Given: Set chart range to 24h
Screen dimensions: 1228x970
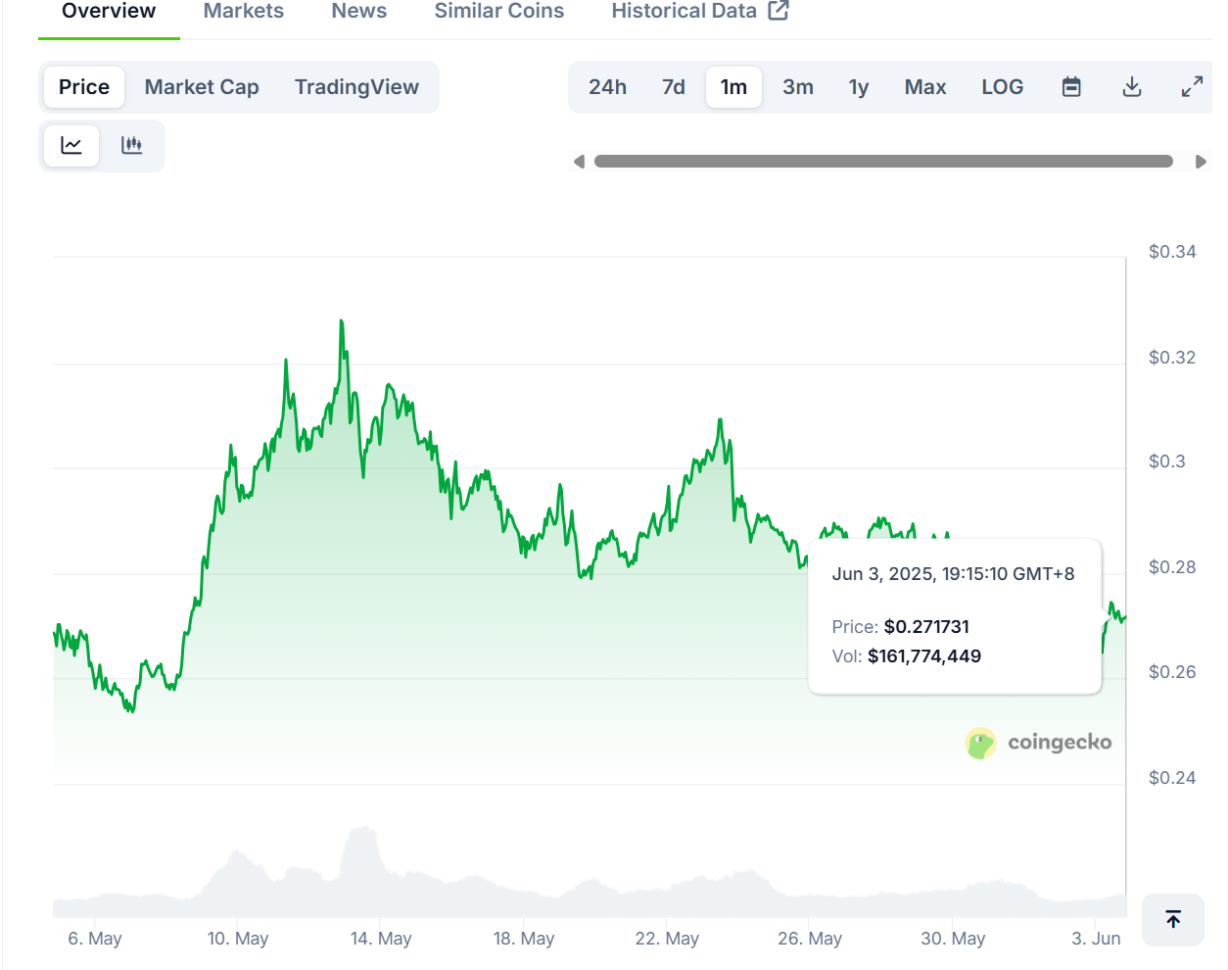Looking at the screenshot, I should (x=607, y=87).
